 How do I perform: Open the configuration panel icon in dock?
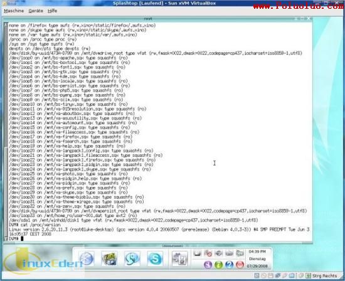coord(180,258)
